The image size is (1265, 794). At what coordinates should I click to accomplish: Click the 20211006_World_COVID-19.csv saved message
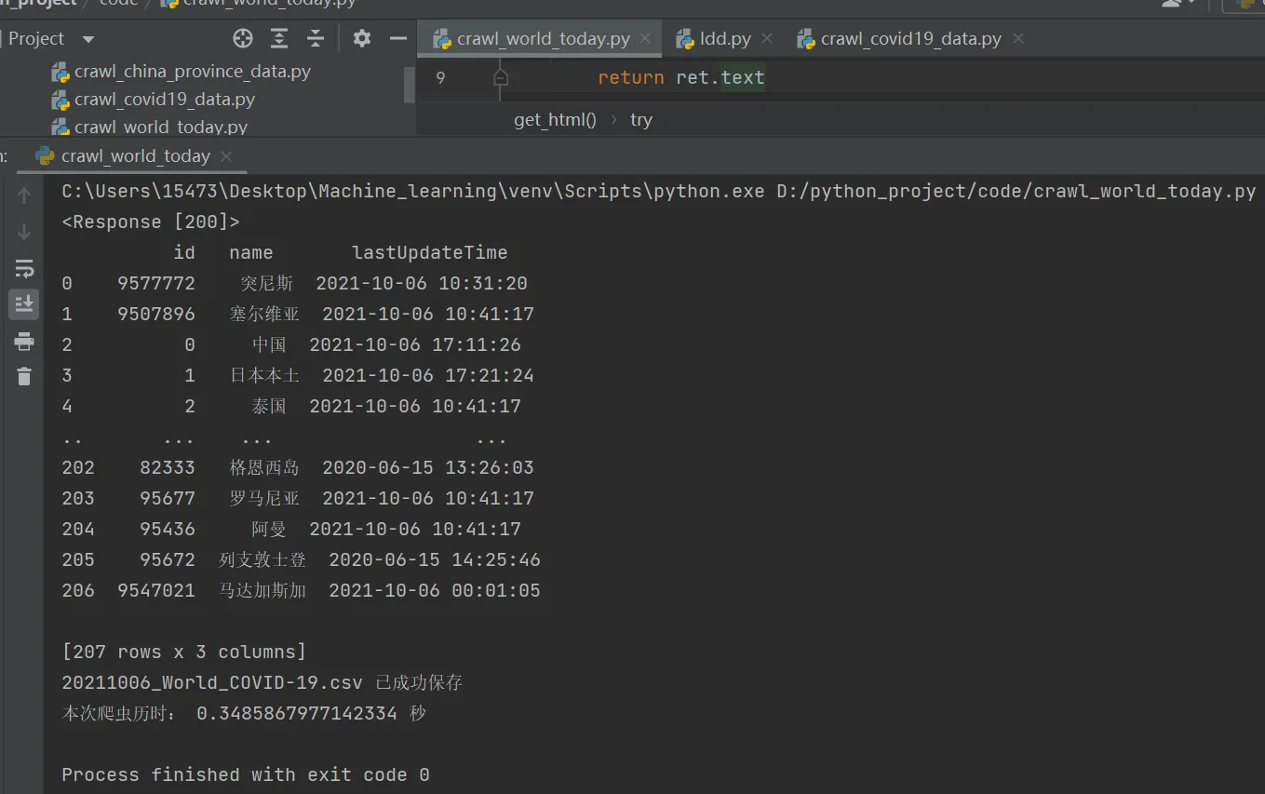coord(262,683)
